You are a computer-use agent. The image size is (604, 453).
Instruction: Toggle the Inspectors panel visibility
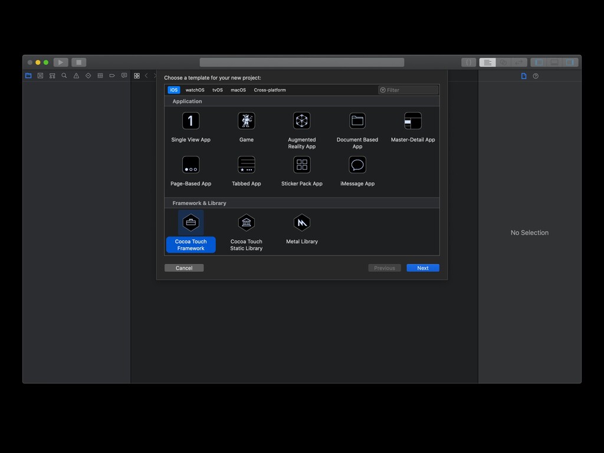pyautogui.click(x=570, y=63)
